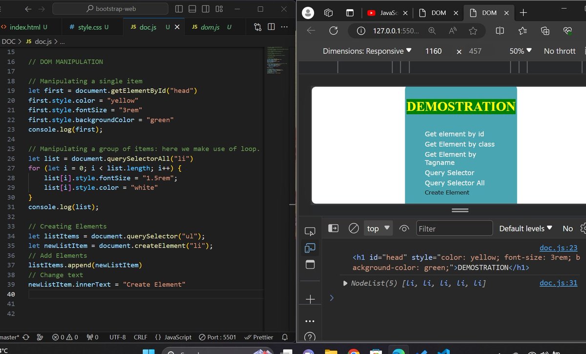
Task: Toggle VS Code secondary sidebar layout icon
Action: tap(206, 9)
